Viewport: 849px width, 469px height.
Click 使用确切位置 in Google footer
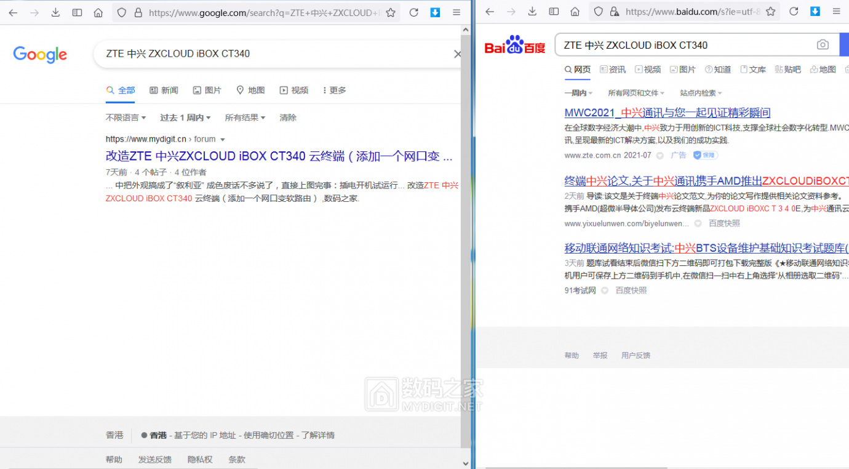point(268,435)
